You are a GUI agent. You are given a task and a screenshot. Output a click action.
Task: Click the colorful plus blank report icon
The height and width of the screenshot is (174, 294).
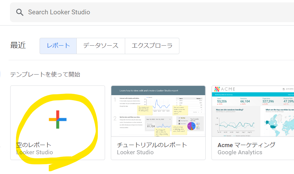58,120
